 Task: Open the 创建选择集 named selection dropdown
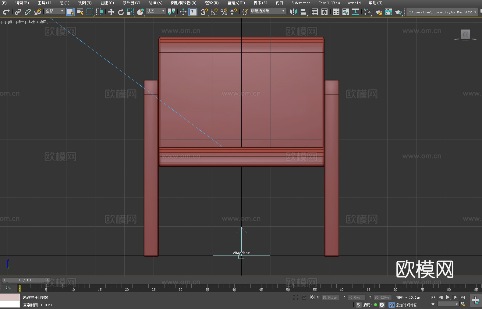[x=268, y=11]
